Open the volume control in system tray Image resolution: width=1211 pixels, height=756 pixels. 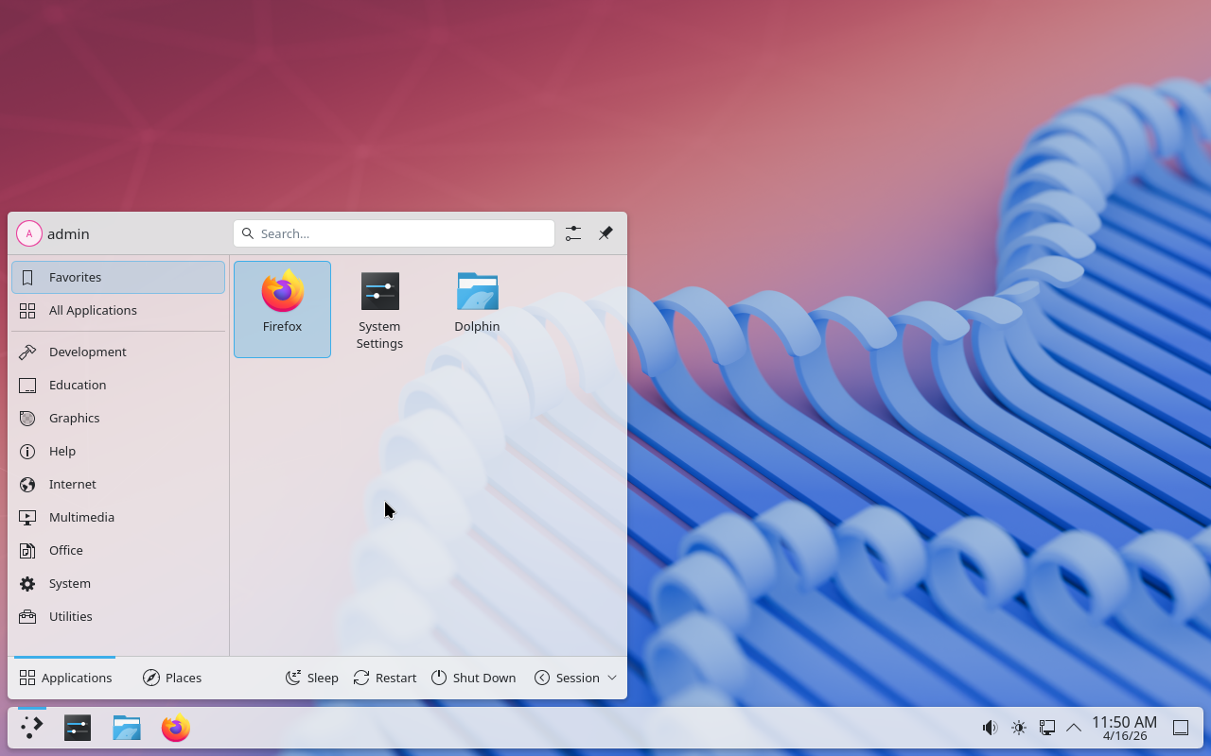click(x=990, y=728)
